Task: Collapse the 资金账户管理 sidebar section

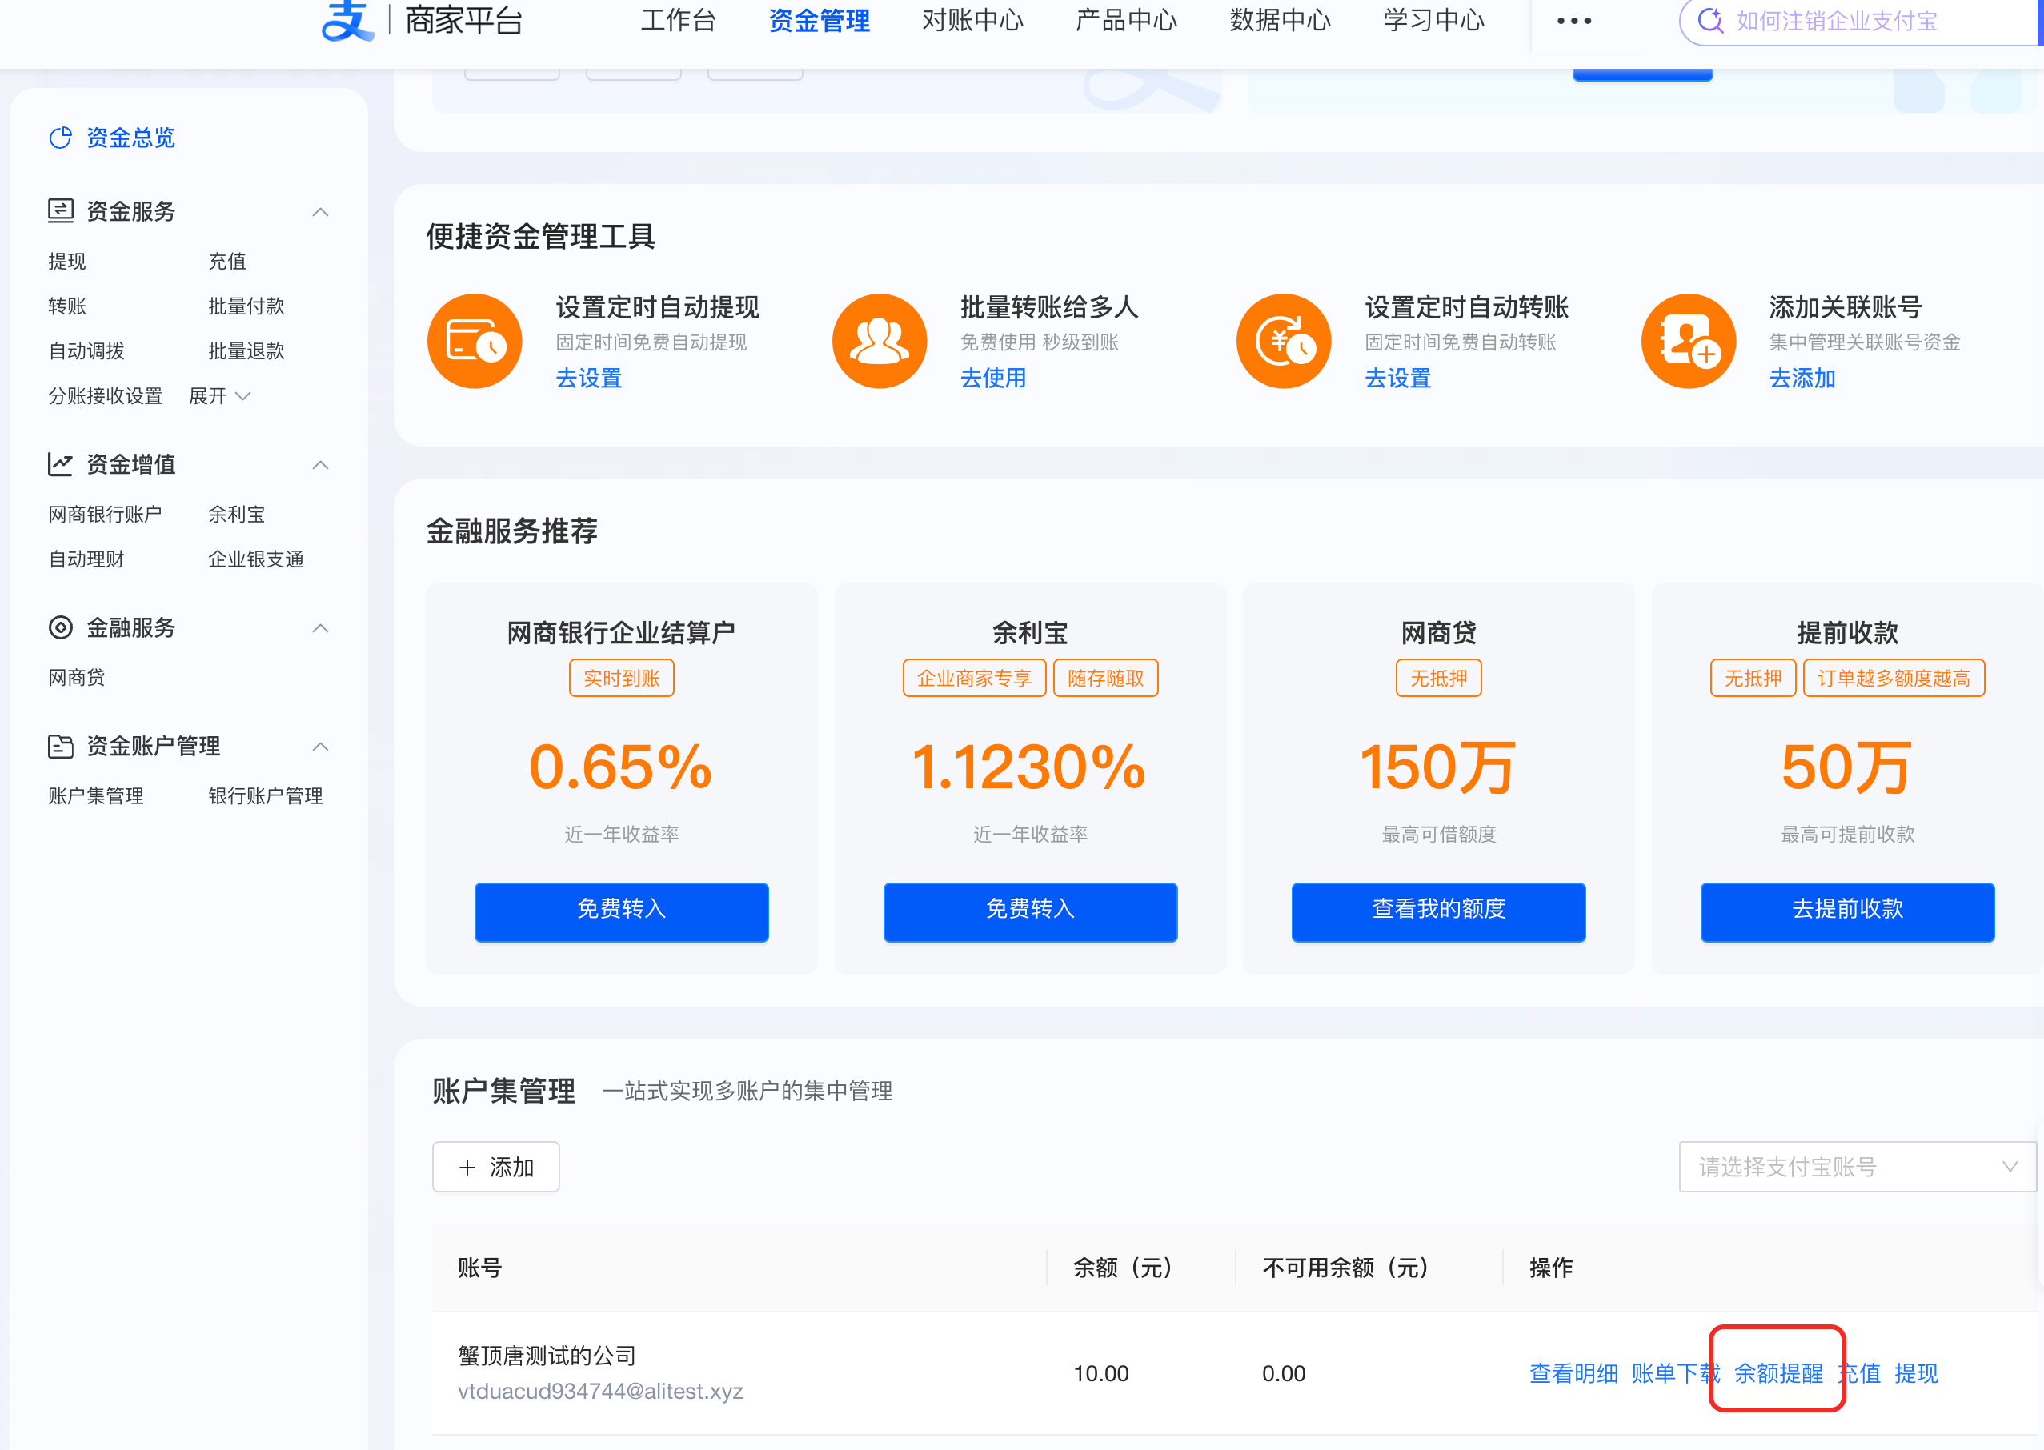Action: (321, 746)
